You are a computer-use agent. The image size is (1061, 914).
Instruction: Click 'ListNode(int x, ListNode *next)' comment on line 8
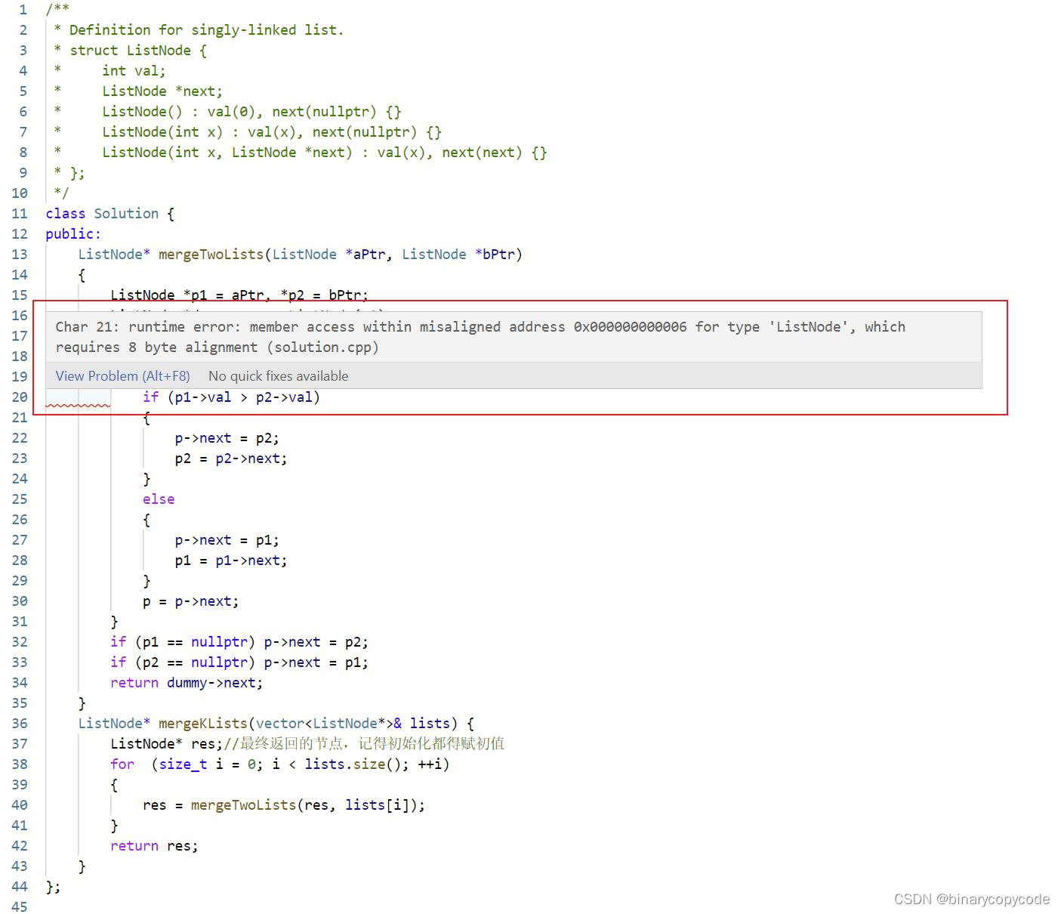[x=227, y=153]
